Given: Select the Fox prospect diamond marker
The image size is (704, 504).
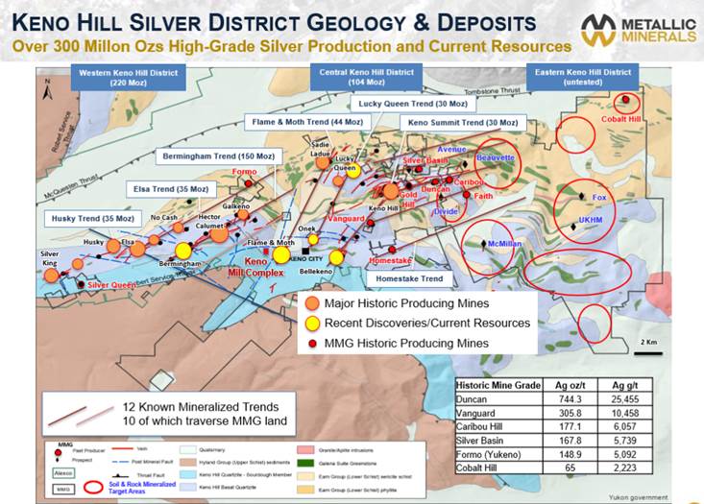Looking at the screenshot, I should click(x=581, y=196).
